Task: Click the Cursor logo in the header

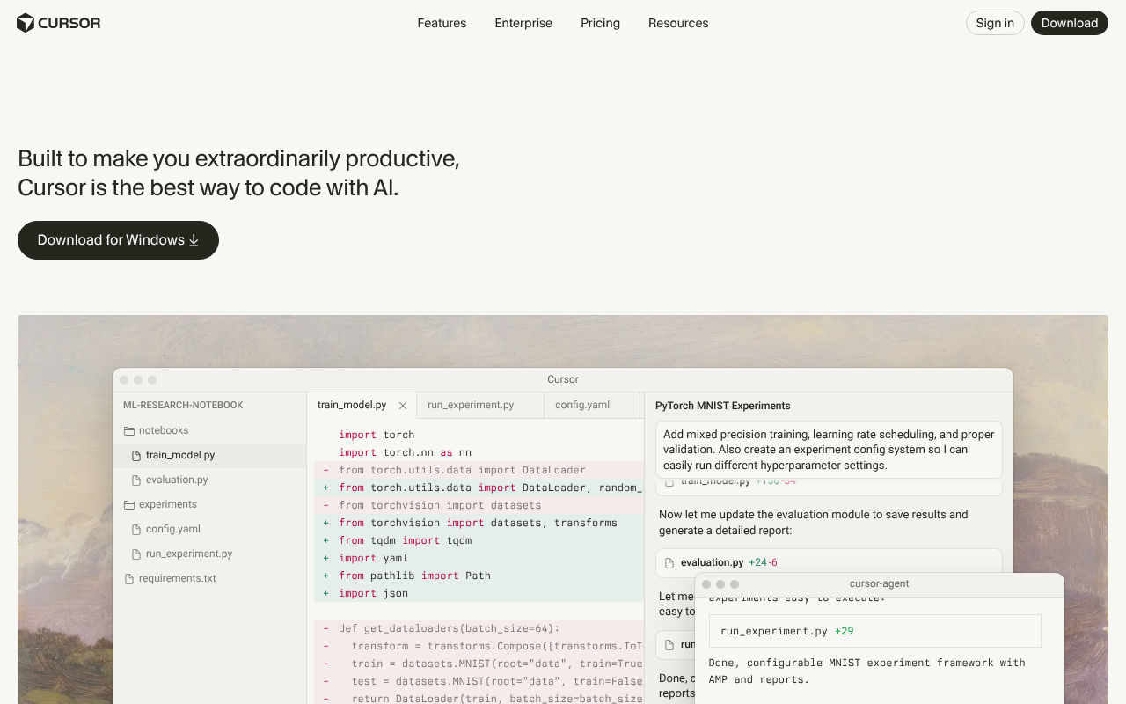Action: [58, 23]
